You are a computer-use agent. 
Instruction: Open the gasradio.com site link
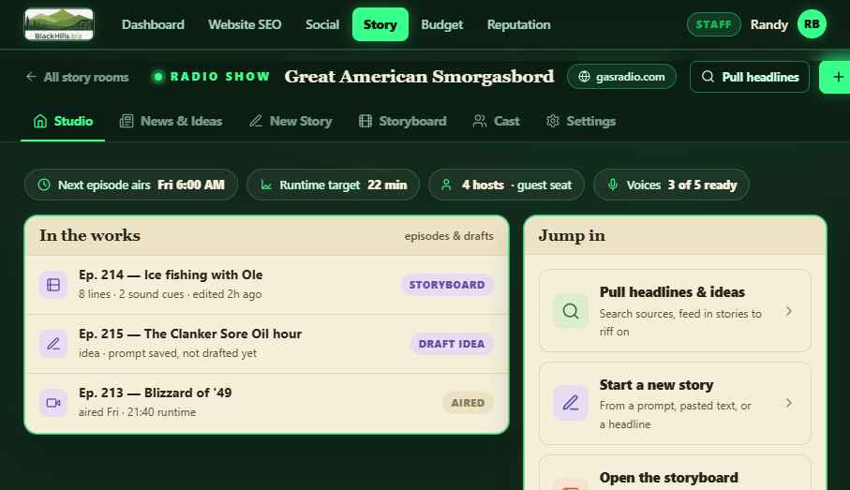(x=621, y=77)
